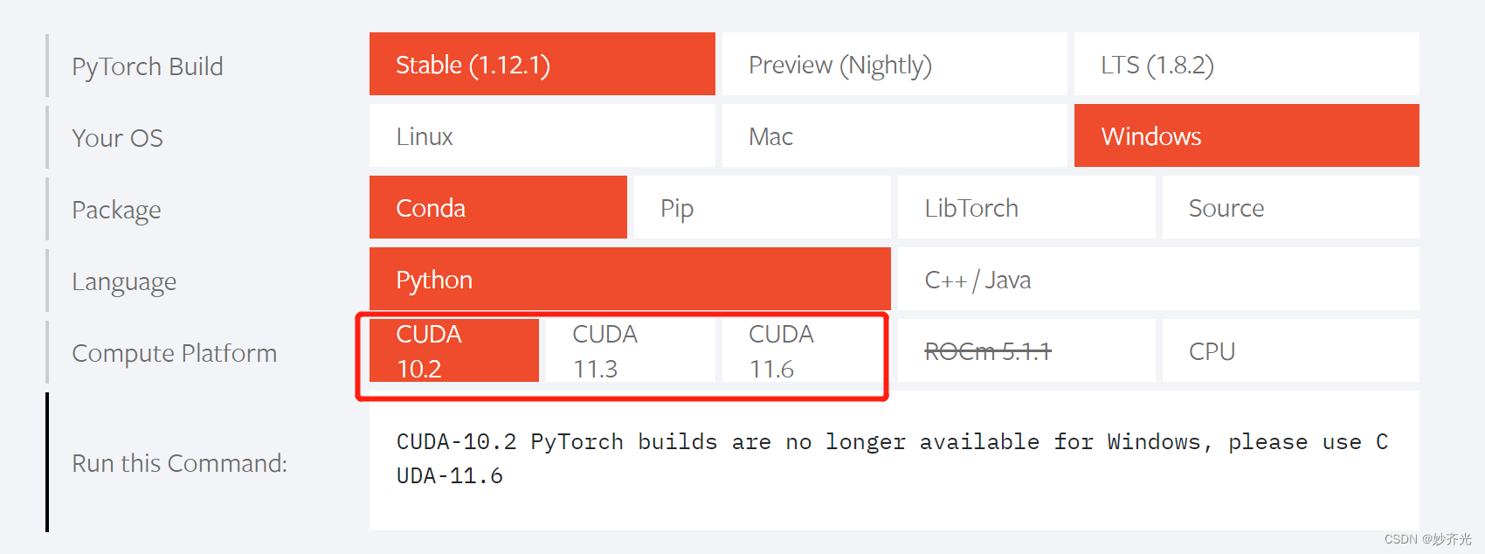Select Python as the language
1485x554 pixels.
point(629,279)
